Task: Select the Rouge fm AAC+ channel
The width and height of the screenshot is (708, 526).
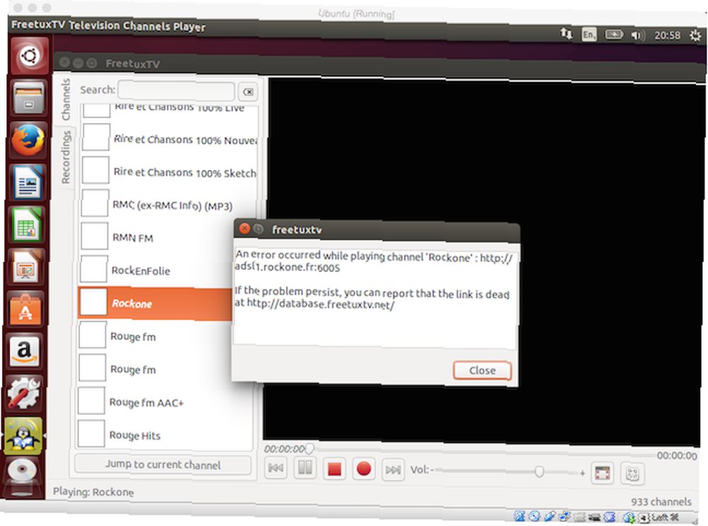Action: click(x=165, y=402)
